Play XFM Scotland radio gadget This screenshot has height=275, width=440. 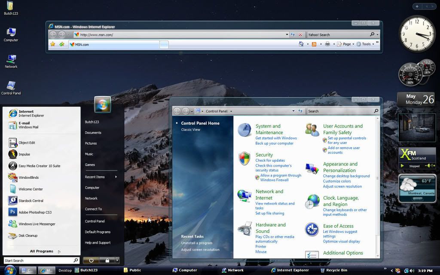pyautogui.click(x=402, y=166)
